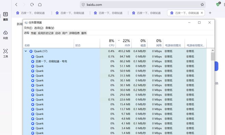Sort processes by the 网络 column
The width and height of the screenshot is (225, 135).
pos(155,43)
